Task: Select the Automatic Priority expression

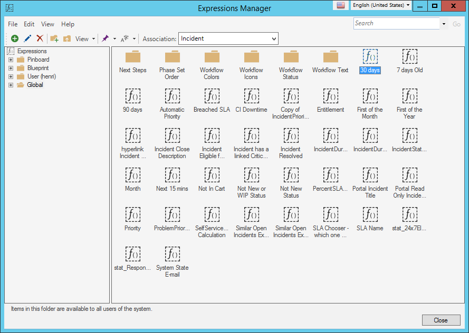Action: (x=173, y=104)
